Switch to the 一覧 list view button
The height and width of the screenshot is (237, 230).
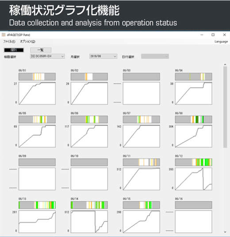[41, 50]
